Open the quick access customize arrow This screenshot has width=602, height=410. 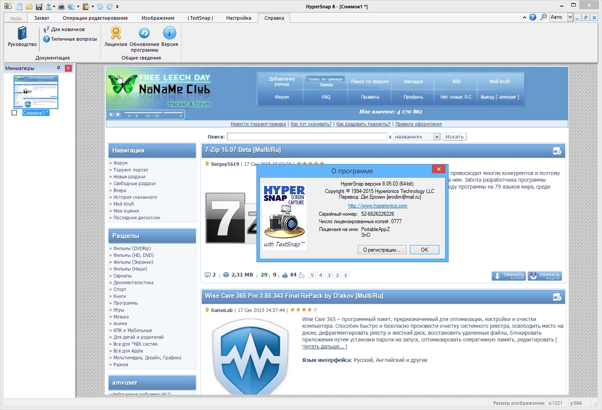click(x=118, y=7)
